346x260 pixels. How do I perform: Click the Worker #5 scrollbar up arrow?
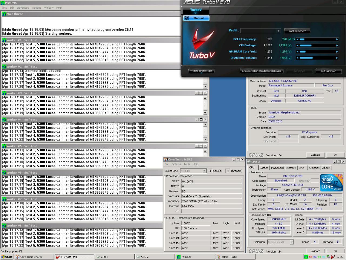(x=205, y=151)
